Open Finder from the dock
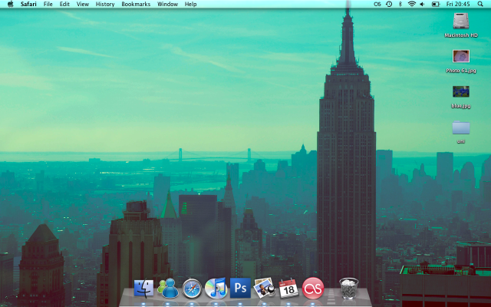Viewport: 491px width, 307px height. coord(143,289)
